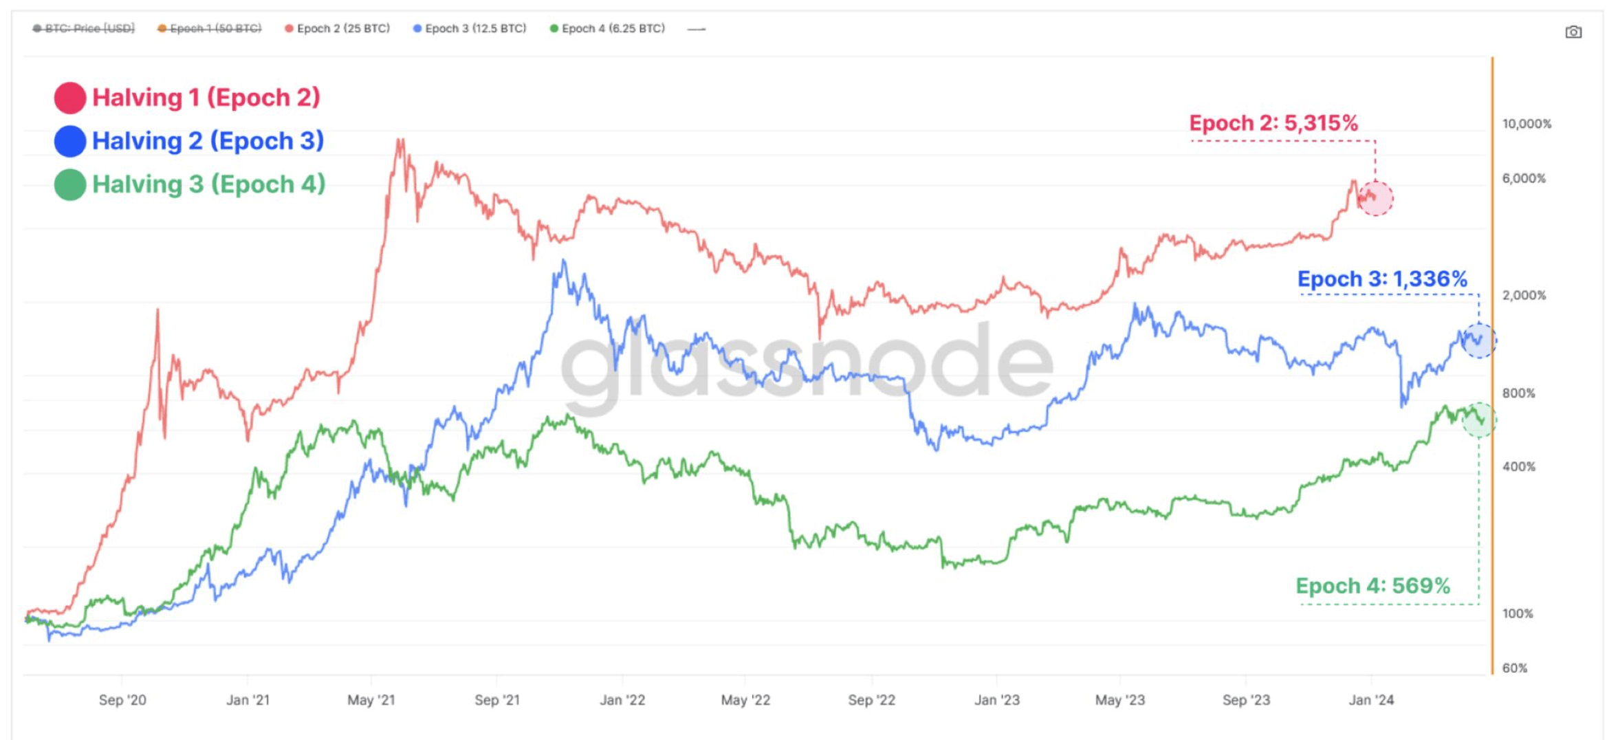
Task: Click the Epoch 2: 5,315% annotation
Action: (1273, 123)
